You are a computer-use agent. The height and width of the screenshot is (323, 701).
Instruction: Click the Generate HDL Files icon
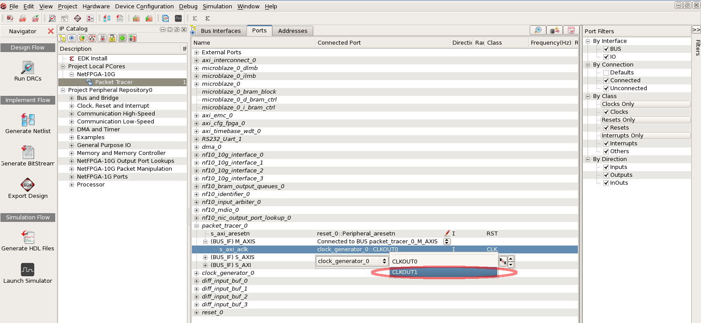(x=28, y=237)
